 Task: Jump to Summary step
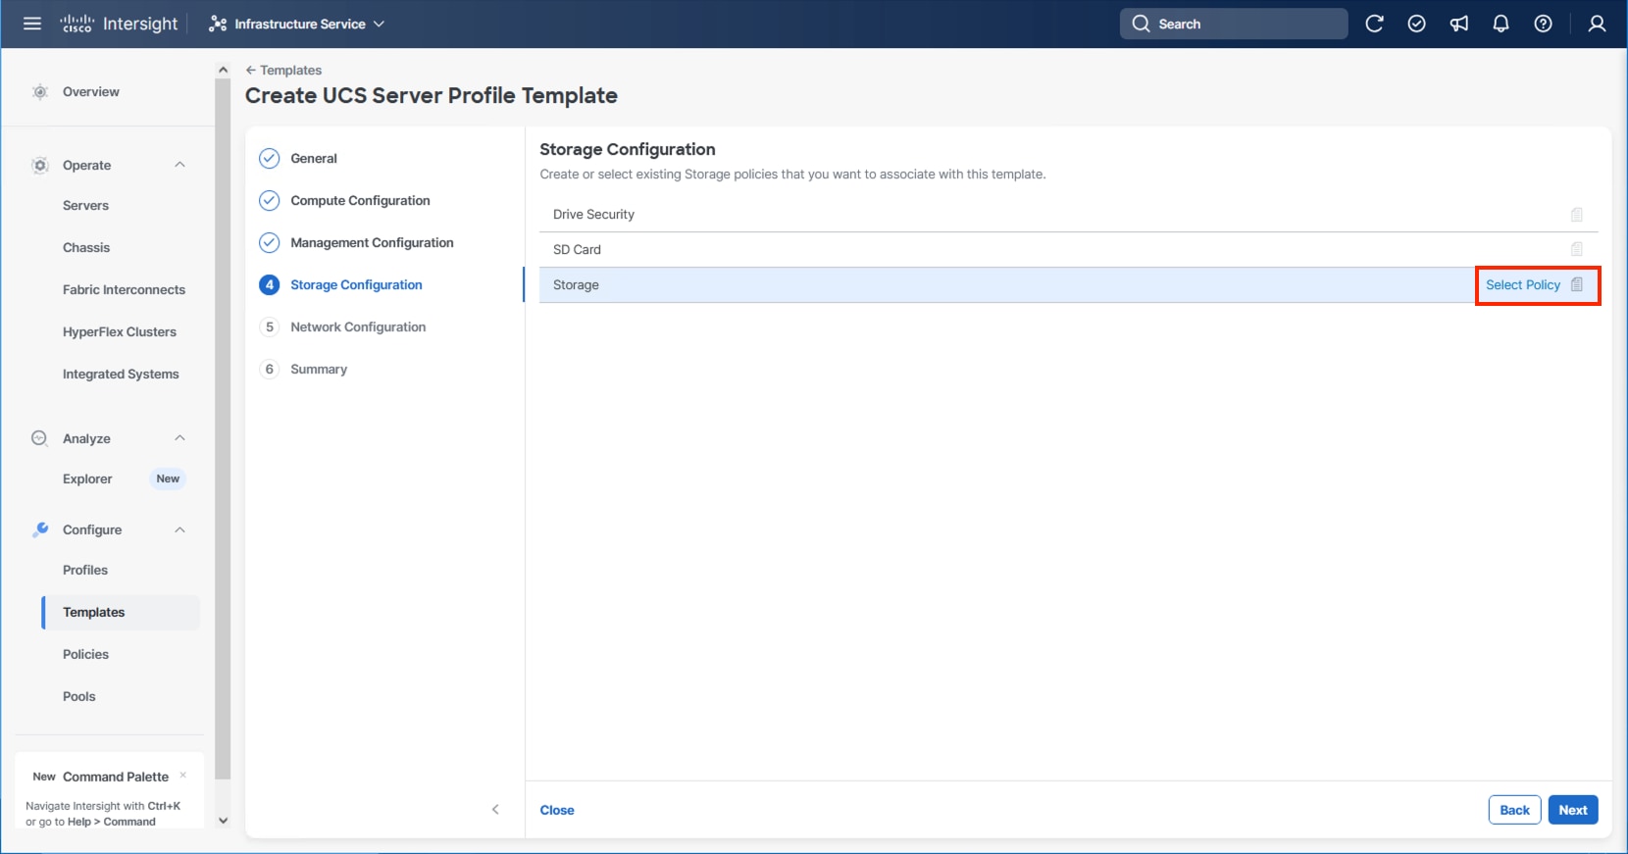pyautogui.click(x=319, y=370)
